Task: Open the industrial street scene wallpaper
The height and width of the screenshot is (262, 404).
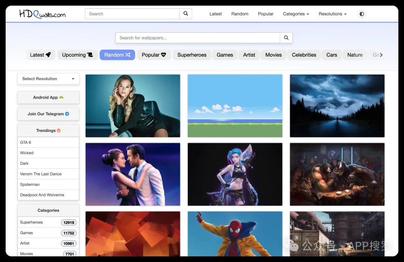Action: pos(337,234)
